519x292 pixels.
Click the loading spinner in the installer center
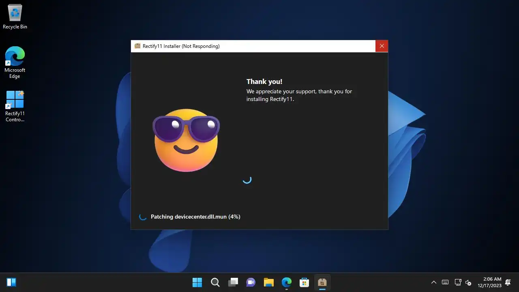click(247, 179)
